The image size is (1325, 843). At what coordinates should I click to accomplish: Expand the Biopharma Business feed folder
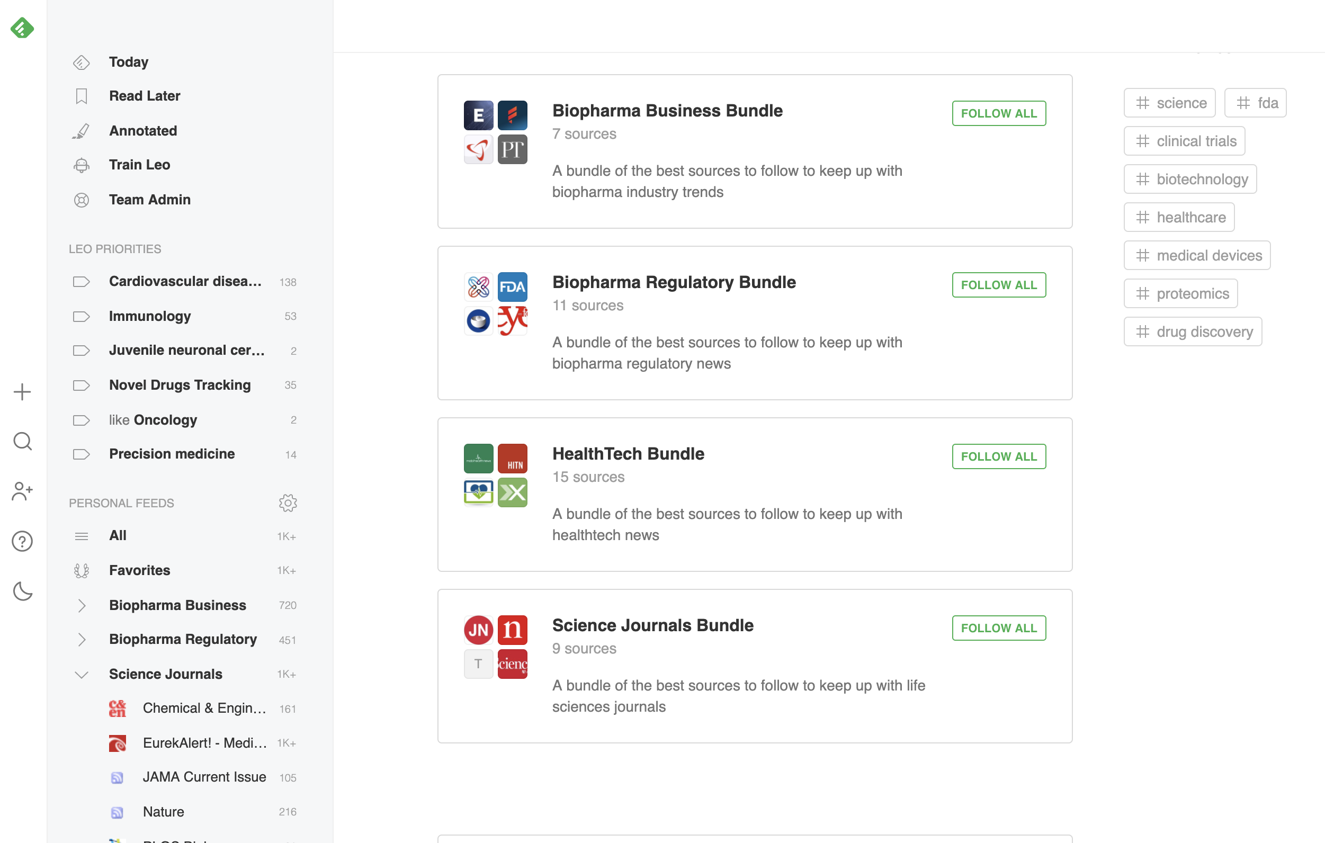(x=82, y=605)
